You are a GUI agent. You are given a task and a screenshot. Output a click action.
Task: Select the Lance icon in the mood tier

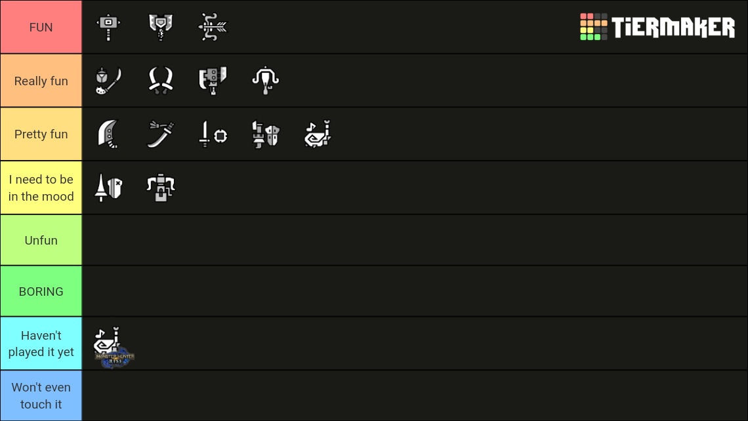click(108, 188)
